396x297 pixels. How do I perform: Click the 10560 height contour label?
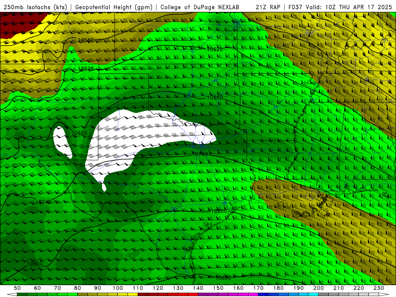pos(86,40)
